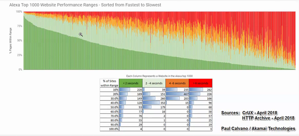Click the cell with value 19
This screenshot has width=299, height=136.
(201, 124)
